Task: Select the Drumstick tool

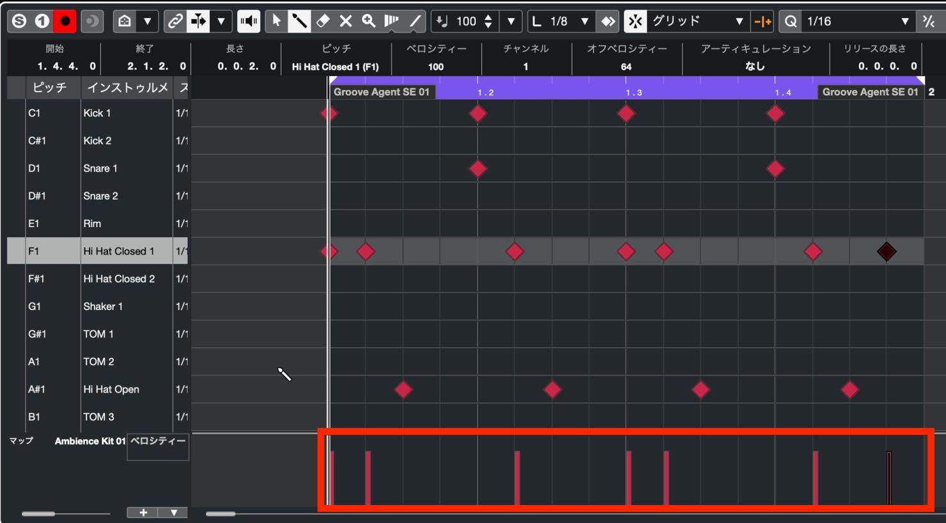Action: pos(299,21)
